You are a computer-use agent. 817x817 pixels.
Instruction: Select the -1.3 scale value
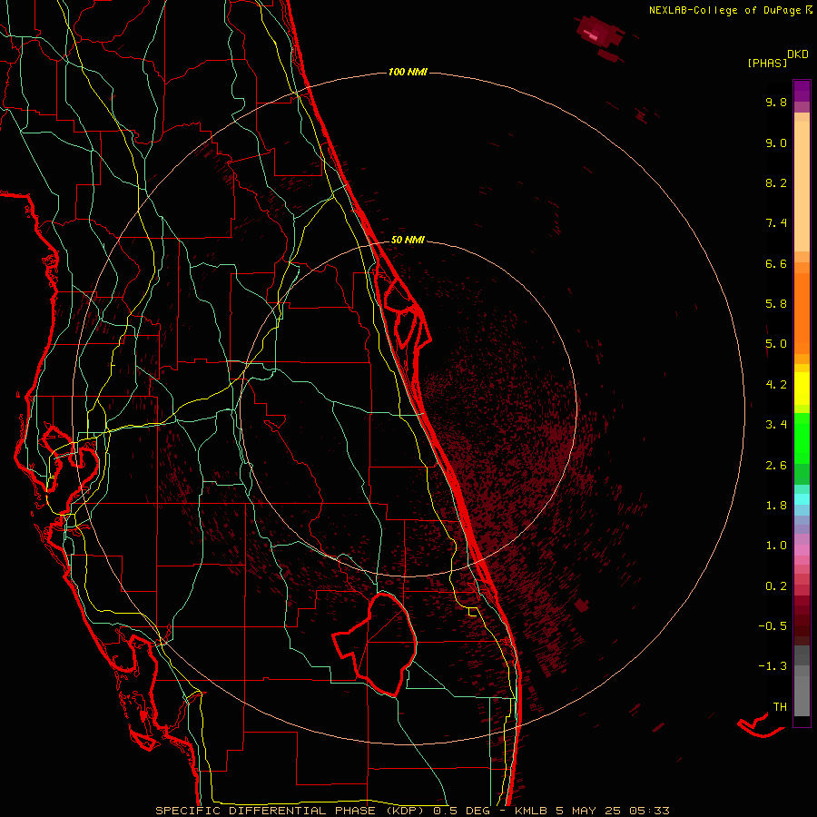tap(773, 666)
